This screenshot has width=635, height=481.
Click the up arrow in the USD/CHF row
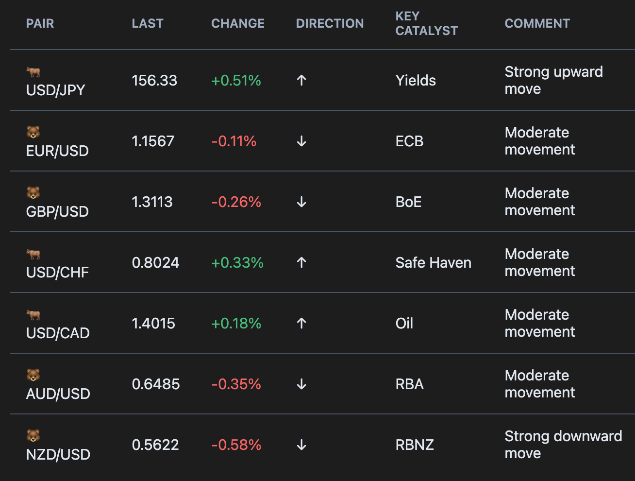(x=301, y=263)
